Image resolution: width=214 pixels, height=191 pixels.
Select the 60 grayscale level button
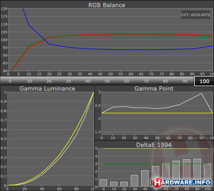pos(127,81)
